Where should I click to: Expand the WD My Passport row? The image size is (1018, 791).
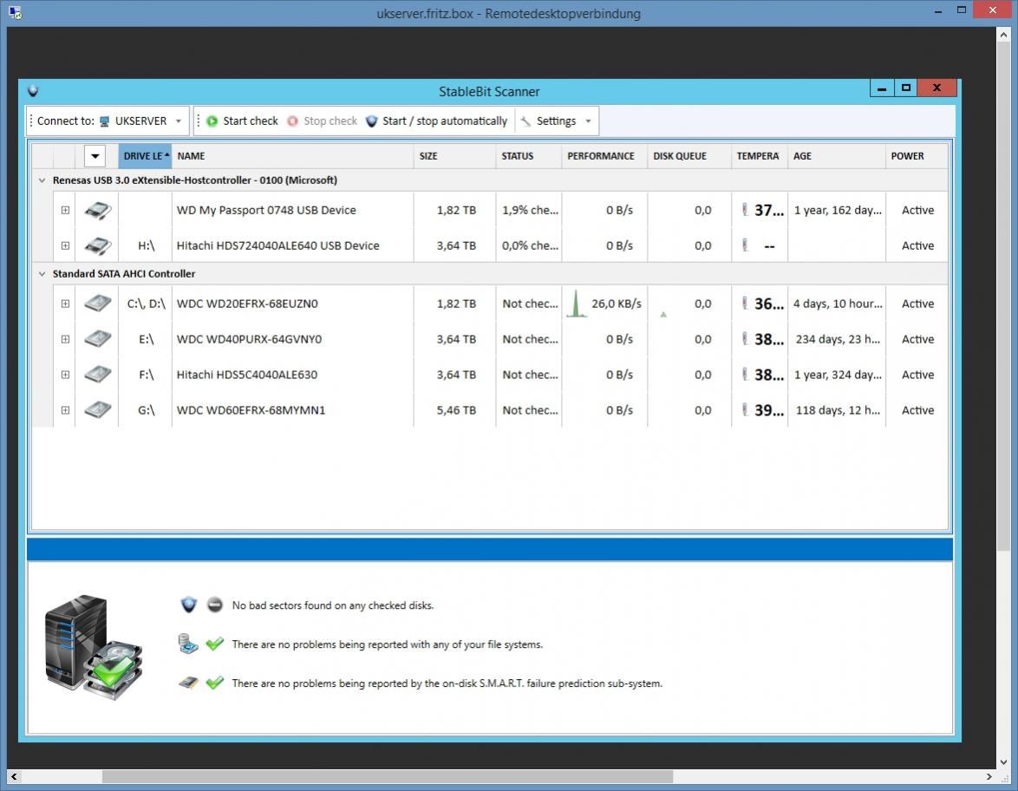pyautogui.click(x=65, y=211)
